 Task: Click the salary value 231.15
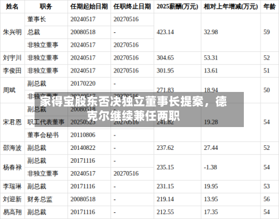[x=165, y=186]
